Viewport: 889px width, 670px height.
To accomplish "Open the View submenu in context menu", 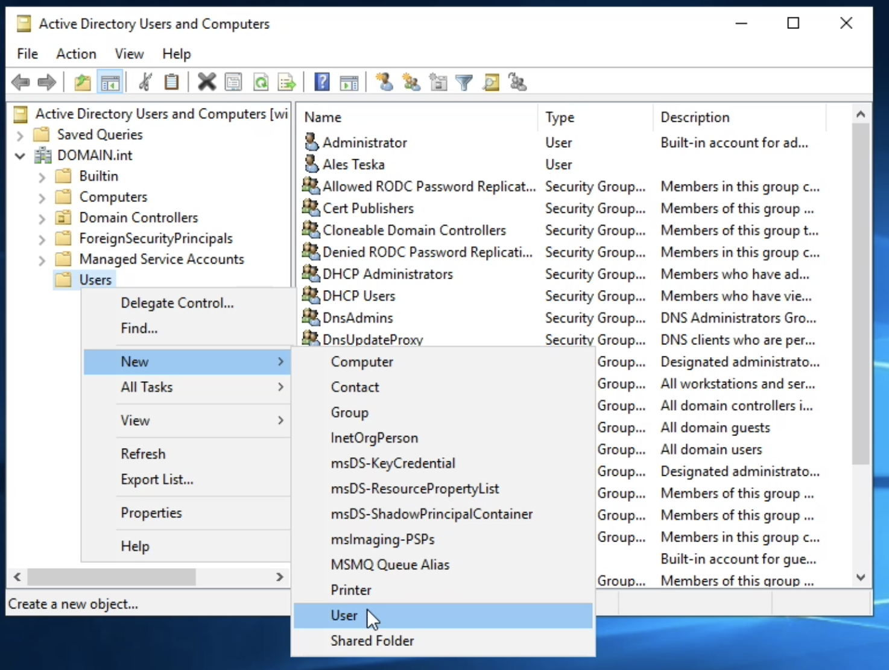I will (x=187, y=420).
